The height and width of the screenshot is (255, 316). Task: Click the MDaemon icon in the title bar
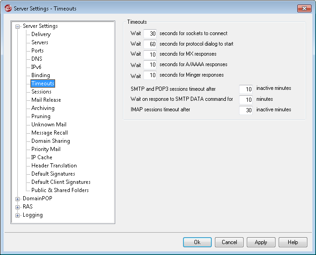pos(7,8)
